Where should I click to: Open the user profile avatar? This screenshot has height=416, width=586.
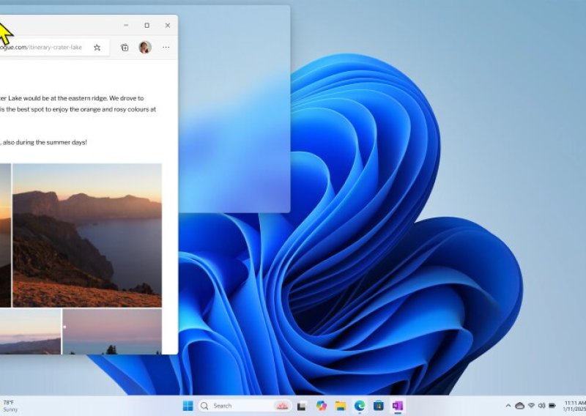click(x=145, y=48)
